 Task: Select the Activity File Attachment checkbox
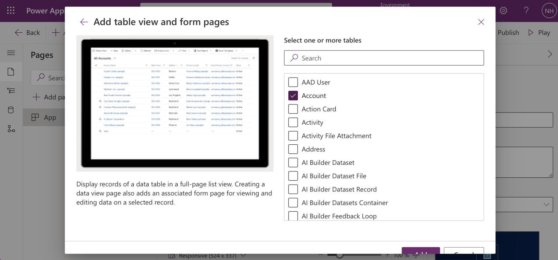tap(293, 136)
